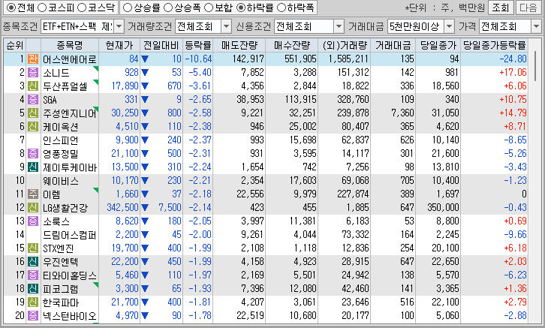
Task: Click the down arrow in 웨이비스 row
Action: coord(145,181)
